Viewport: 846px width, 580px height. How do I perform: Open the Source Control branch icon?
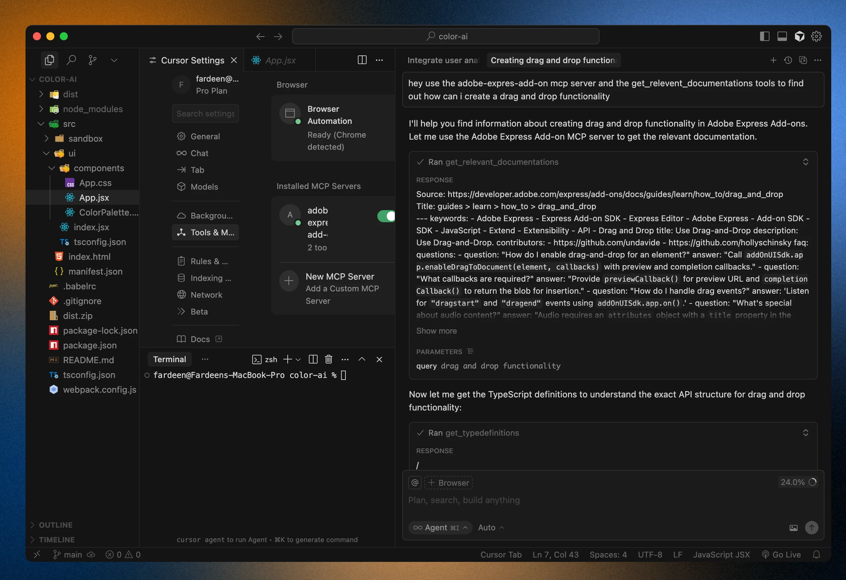pyautogui.click(x=92, y=60)
